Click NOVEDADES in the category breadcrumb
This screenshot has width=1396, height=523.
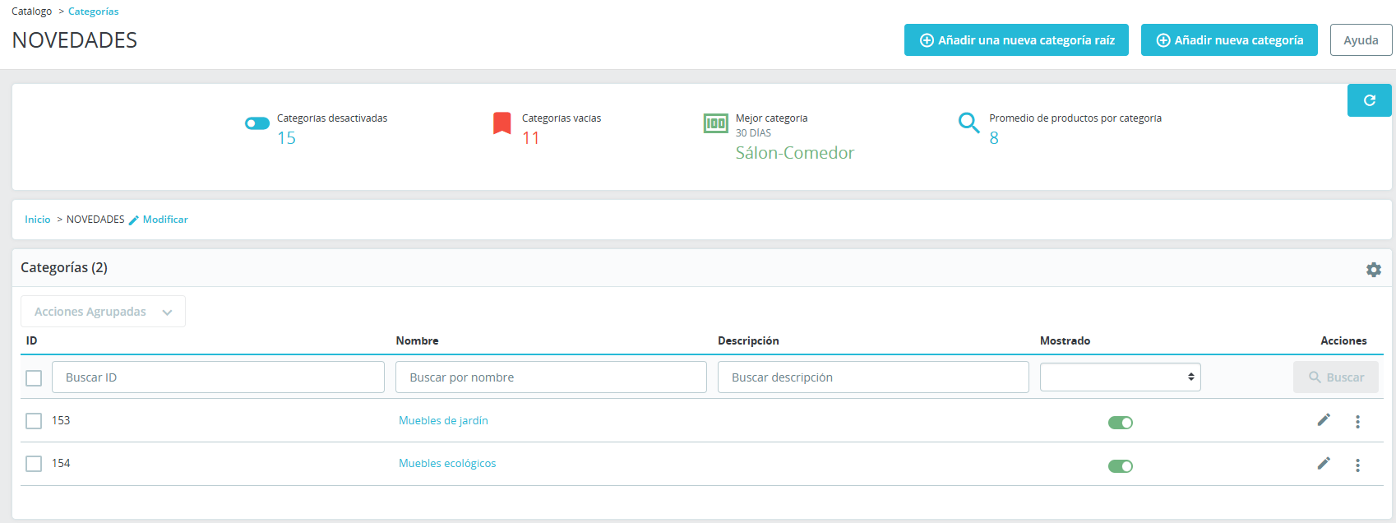tap(95, 220)
